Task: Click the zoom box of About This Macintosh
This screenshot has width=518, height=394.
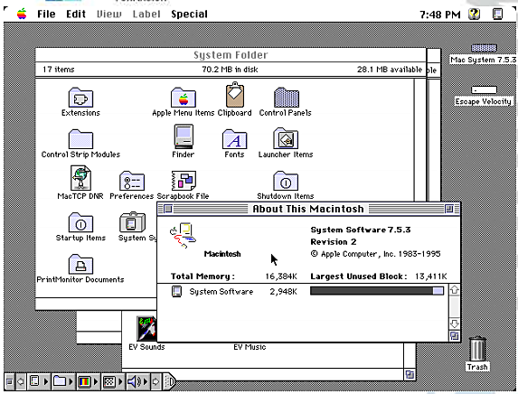Action: (449, 209)
